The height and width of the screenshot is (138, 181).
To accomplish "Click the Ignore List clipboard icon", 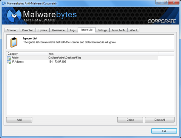I will click(14, 42).
